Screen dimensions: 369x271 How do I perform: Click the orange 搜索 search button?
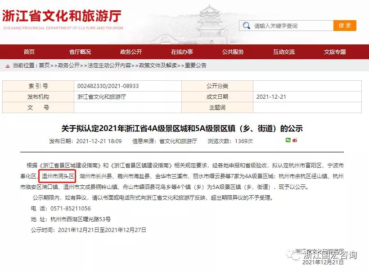[x=345, y=26]
